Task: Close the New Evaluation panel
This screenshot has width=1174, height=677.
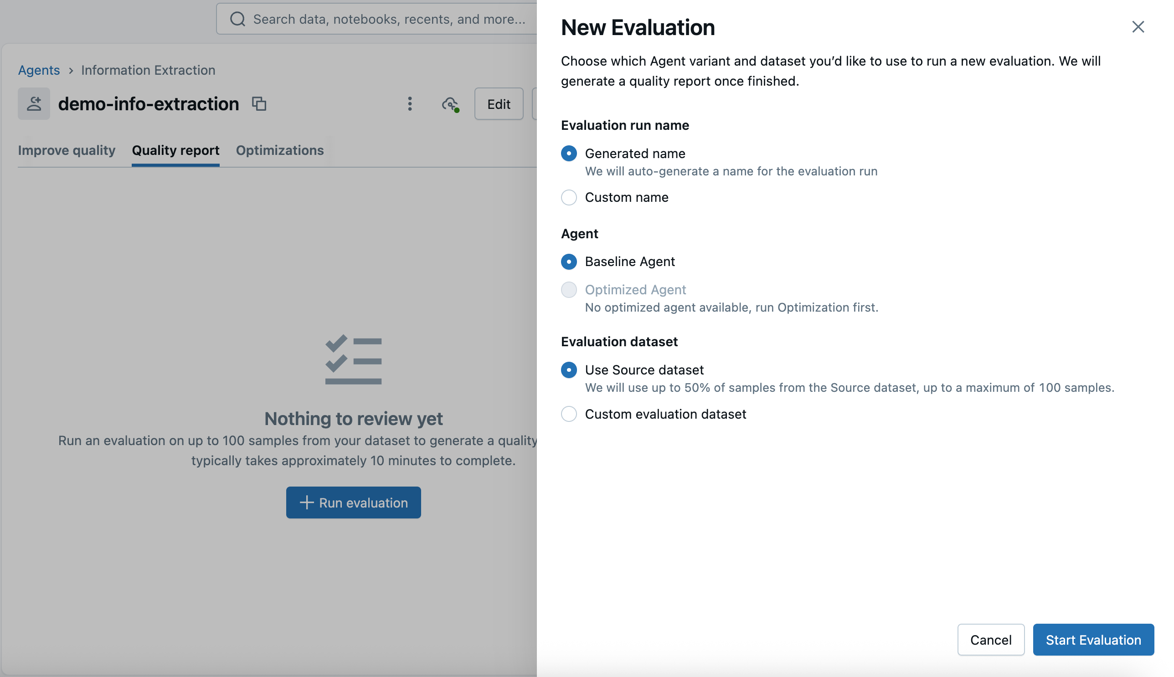Action: pos(1137,27)
